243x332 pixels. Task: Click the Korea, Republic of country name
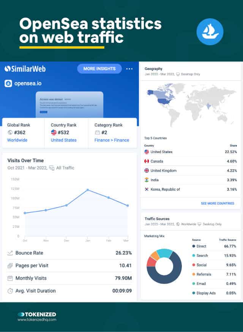[x=165, y=189]
